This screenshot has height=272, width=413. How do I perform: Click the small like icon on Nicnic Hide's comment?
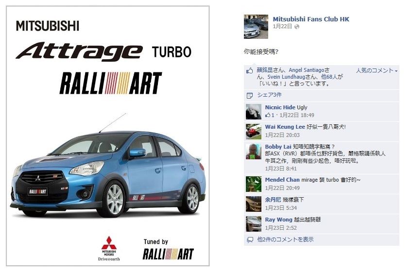[x=268, y=115]
